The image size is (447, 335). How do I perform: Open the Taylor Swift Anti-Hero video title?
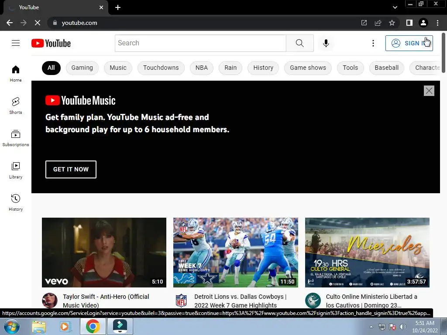pos(106,301)
